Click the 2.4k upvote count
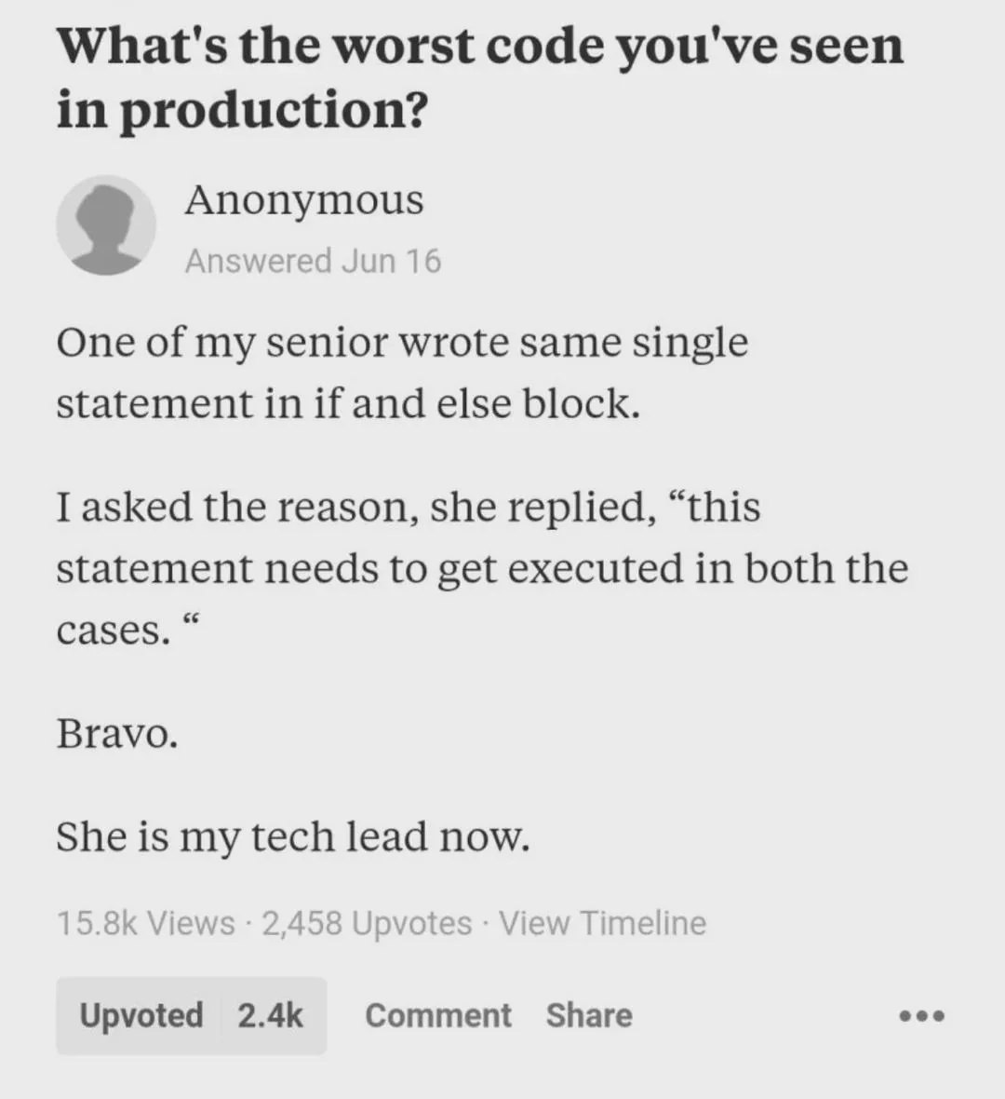1005x1099 pixels. [x=271, y=1015]
